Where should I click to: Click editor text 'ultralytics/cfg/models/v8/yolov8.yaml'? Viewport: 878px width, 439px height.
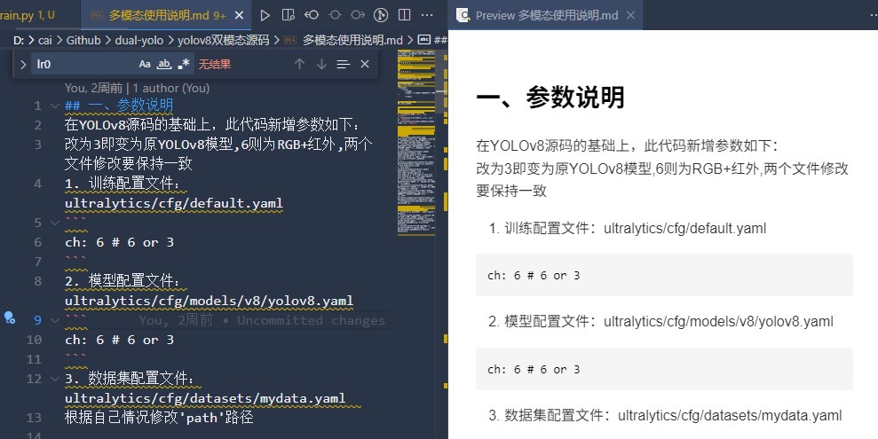coord(209,301)
